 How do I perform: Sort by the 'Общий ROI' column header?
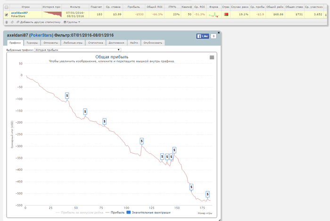(155, 7)
